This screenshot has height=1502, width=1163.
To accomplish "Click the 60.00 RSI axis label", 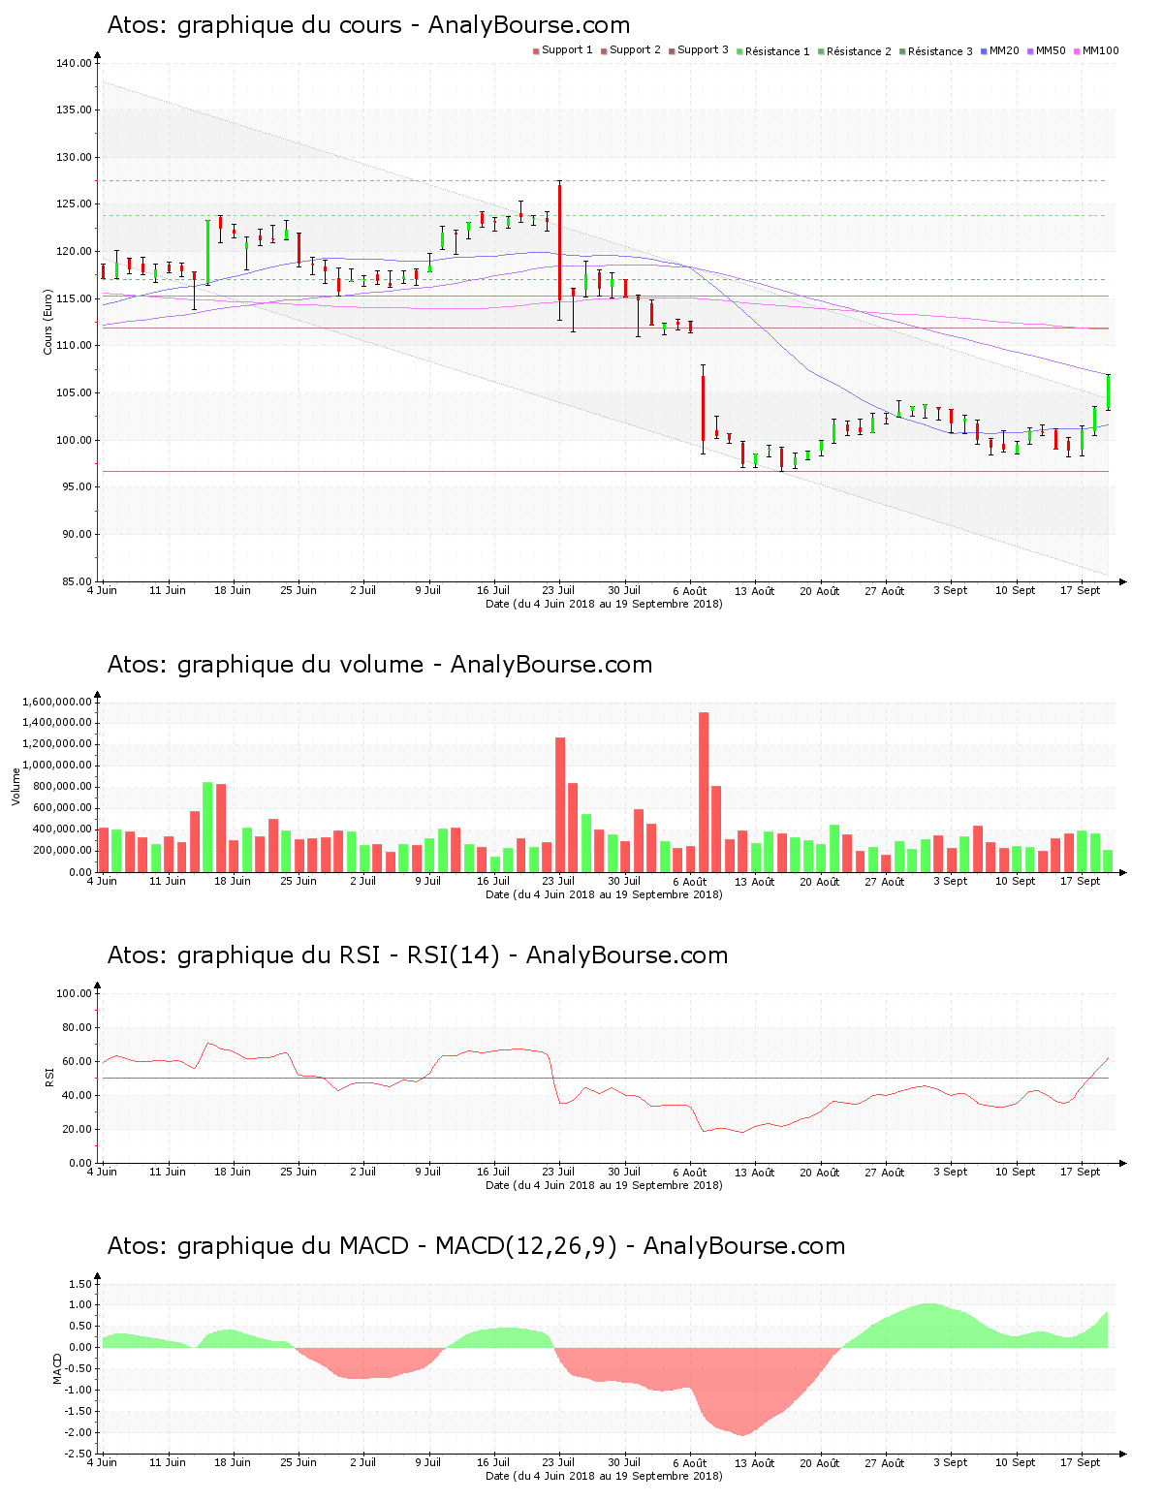I will point(77,1061).
